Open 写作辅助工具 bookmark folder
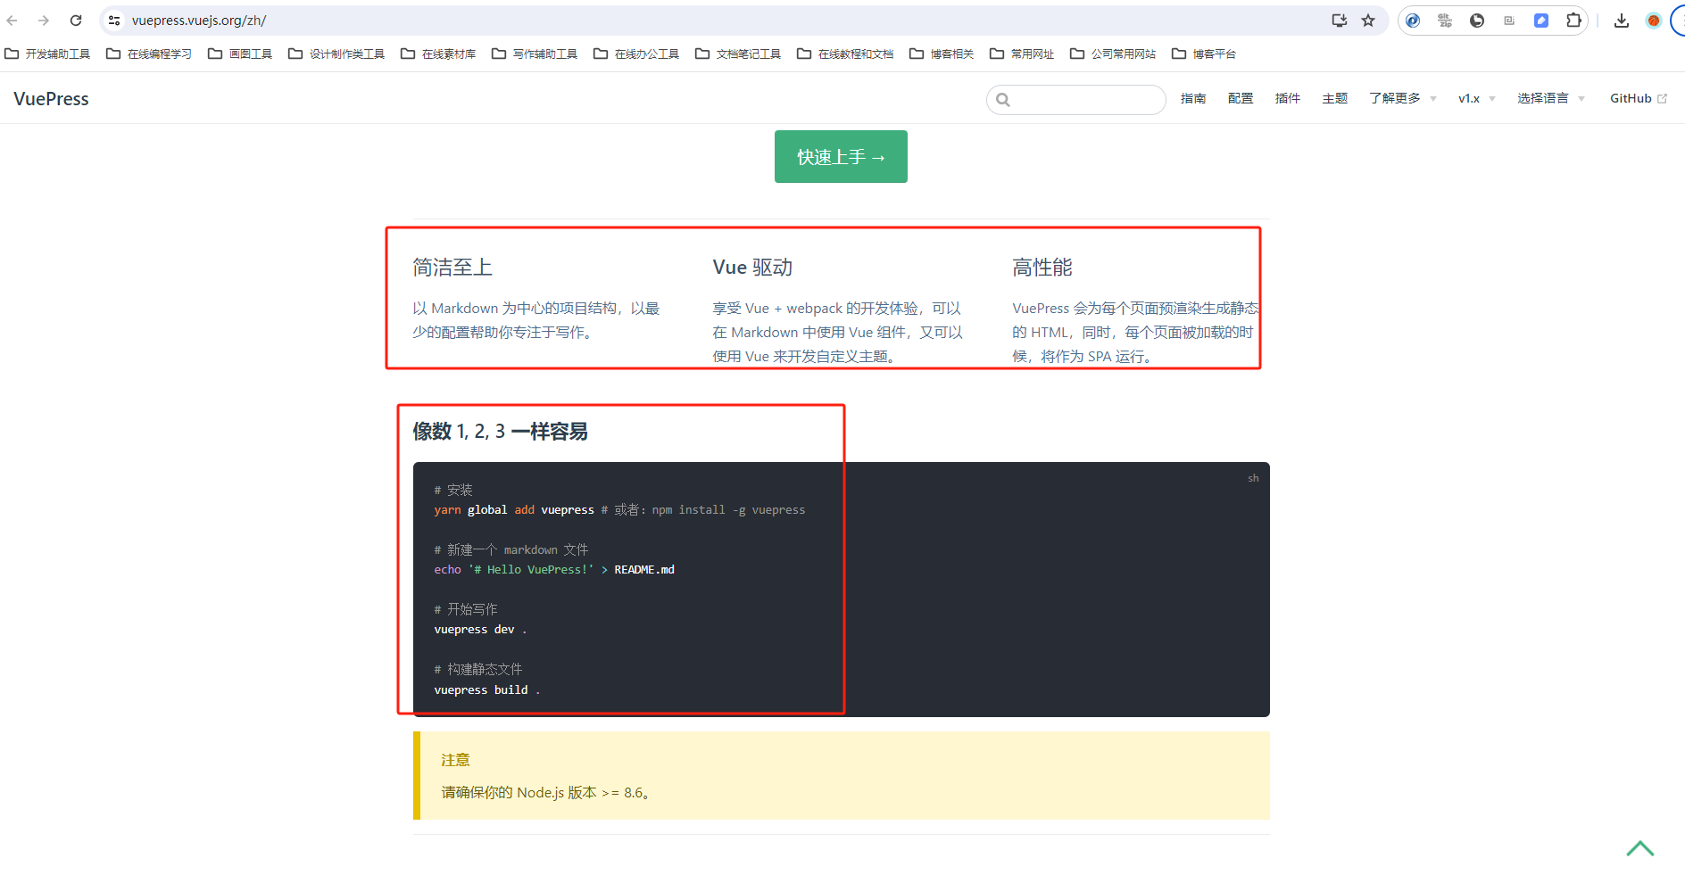The image size is (1685, 875). tap(535, 54)
